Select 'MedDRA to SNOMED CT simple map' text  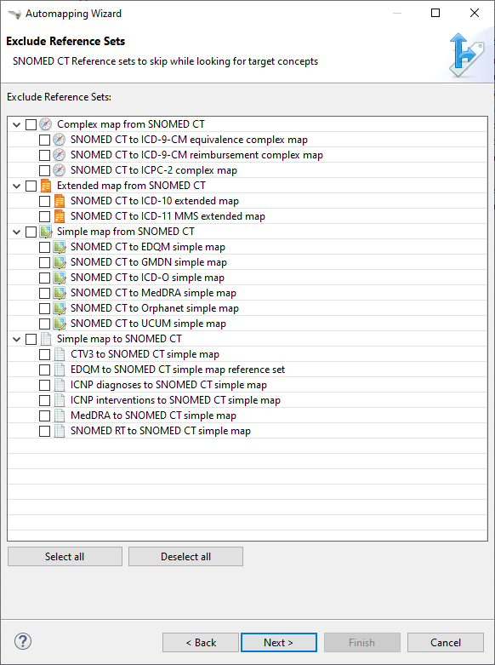153,416
